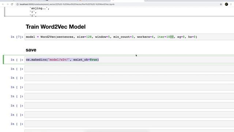Select the fifth empty cell below os.makedirs
The height and width of the screenshot is (132, 234).
129,106
